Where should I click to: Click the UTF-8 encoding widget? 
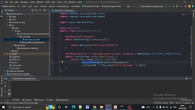coord(178,103)
